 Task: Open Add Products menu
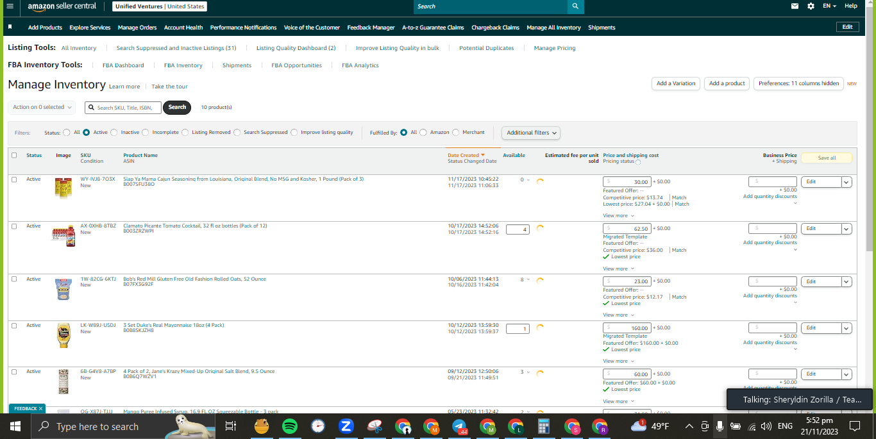pyautogui.click(x=45, y=28)
